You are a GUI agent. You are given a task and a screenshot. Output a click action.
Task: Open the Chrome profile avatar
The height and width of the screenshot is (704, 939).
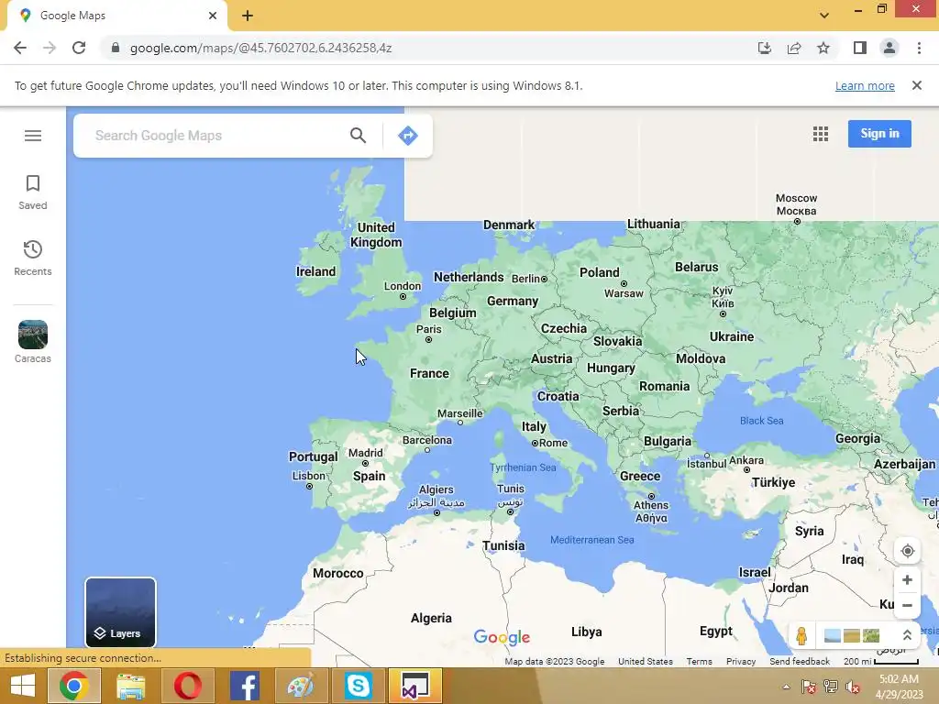tap(889, 48)
